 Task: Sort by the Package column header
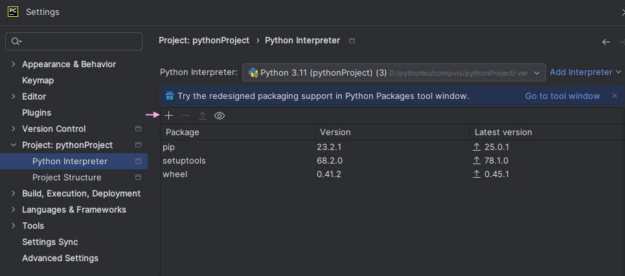click(238, 132)
